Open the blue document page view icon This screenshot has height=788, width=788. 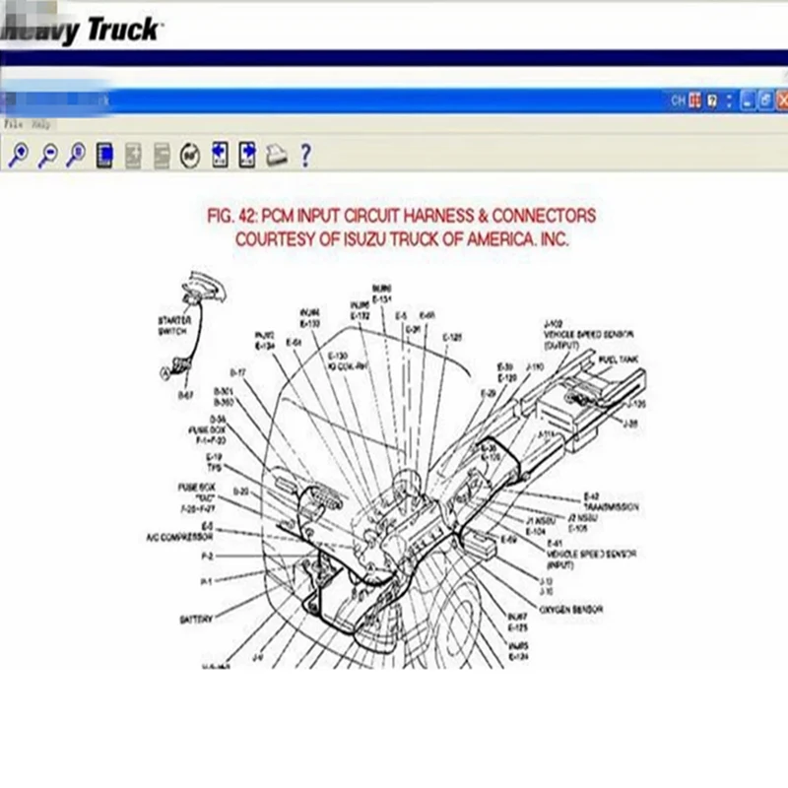click(x=104, y=156)
